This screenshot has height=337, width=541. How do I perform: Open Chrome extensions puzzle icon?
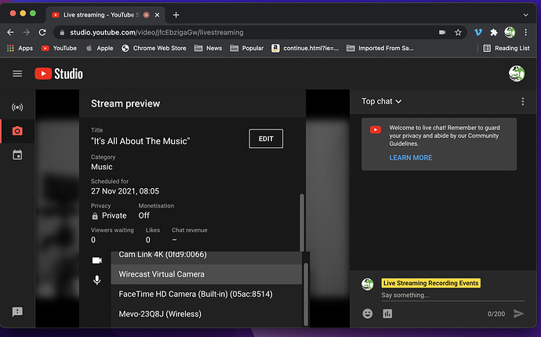pos(494,32)
